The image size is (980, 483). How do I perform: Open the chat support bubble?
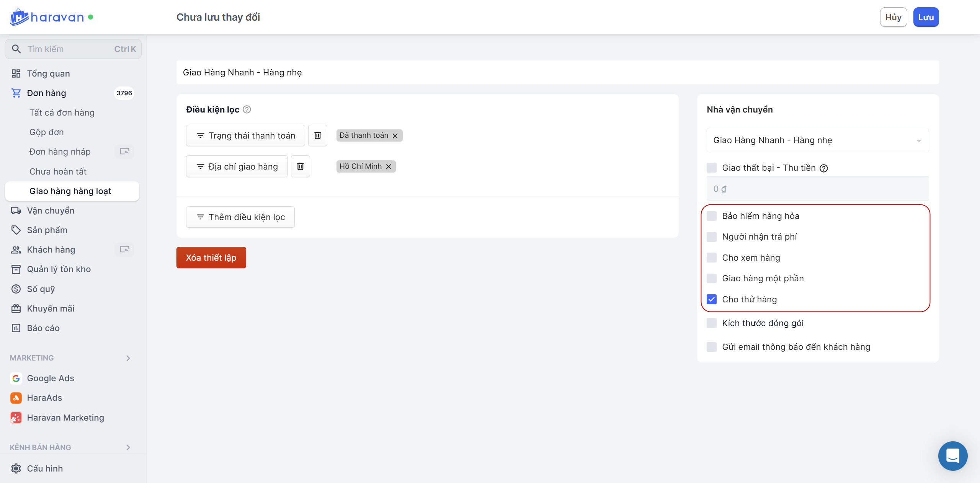click(x=952, y=456)
